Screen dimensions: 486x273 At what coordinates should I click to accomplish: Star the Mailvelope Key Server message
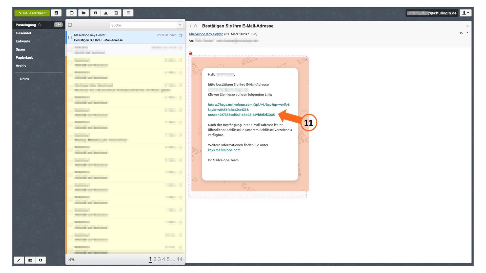pyautogui.click(x=181, y=35)
